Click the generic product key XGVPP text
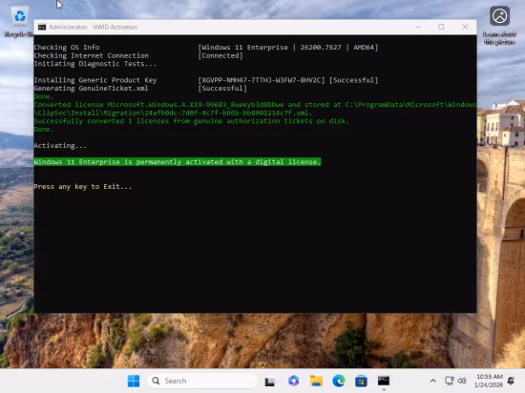The image size is (525, 393). [262, 80]
